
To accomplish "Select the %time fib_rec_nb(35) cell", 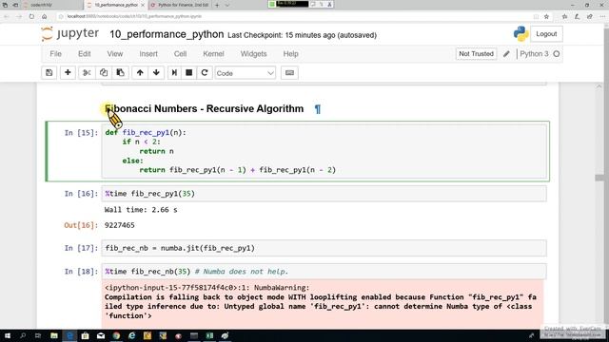I will point(324,272).
